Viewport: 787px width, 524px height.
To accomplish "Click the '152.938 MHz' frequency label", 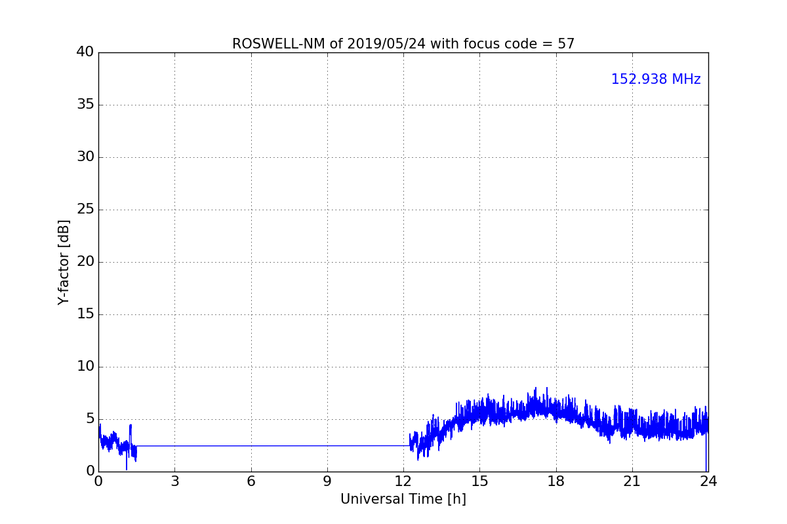I will (x=656, y=79).
